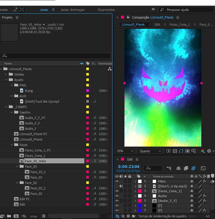
Task: Create a new composition from Project footer
Action: point(16,216)
